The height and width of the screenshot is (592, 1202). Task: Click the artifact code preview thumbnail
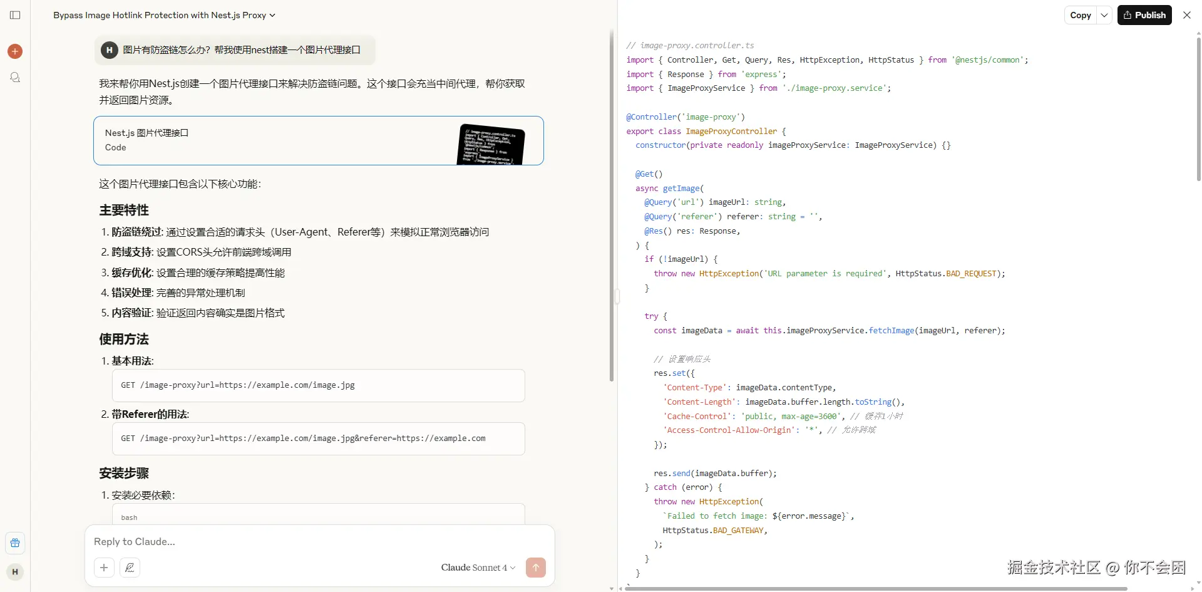[491, 144]
